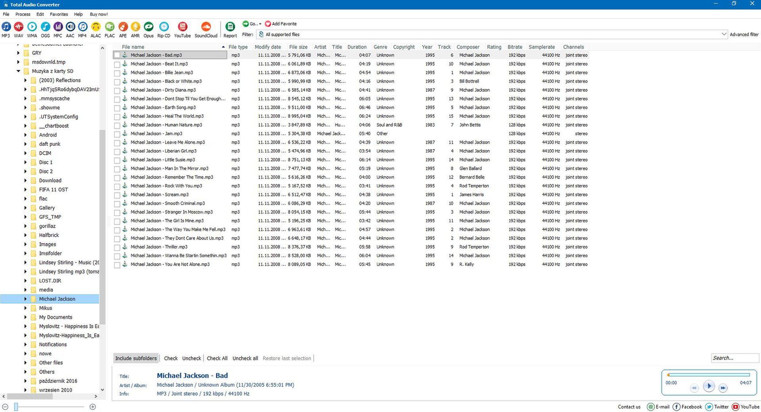
Task: Check the box for Beat It.mp3
Action: click(x=117, y=64)
